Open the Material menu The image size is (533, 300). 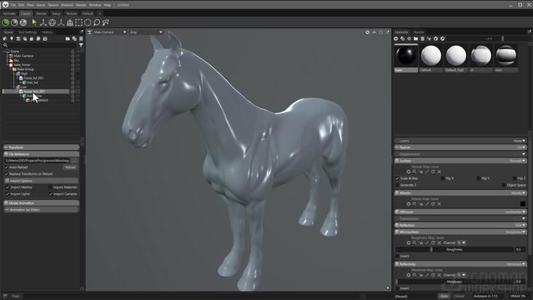click(x=67, y=5)
